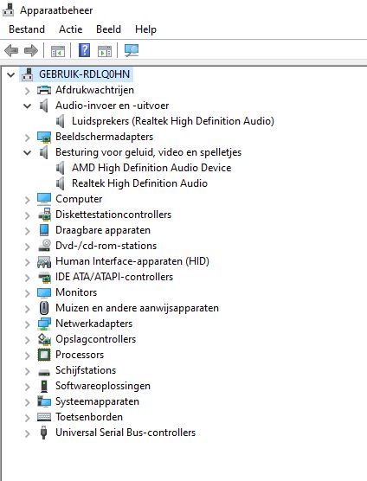Click the Forward arrow toolbar button
This screenshot has width=367, height=481.
click(31, 51)
